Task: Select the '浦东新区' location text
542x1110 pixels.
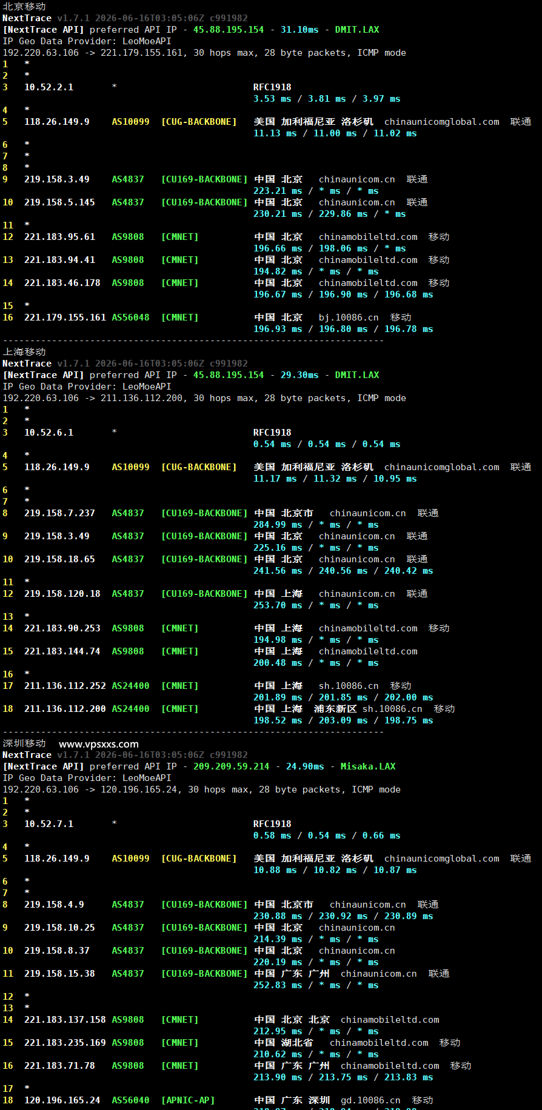Action: pos(335,708)
